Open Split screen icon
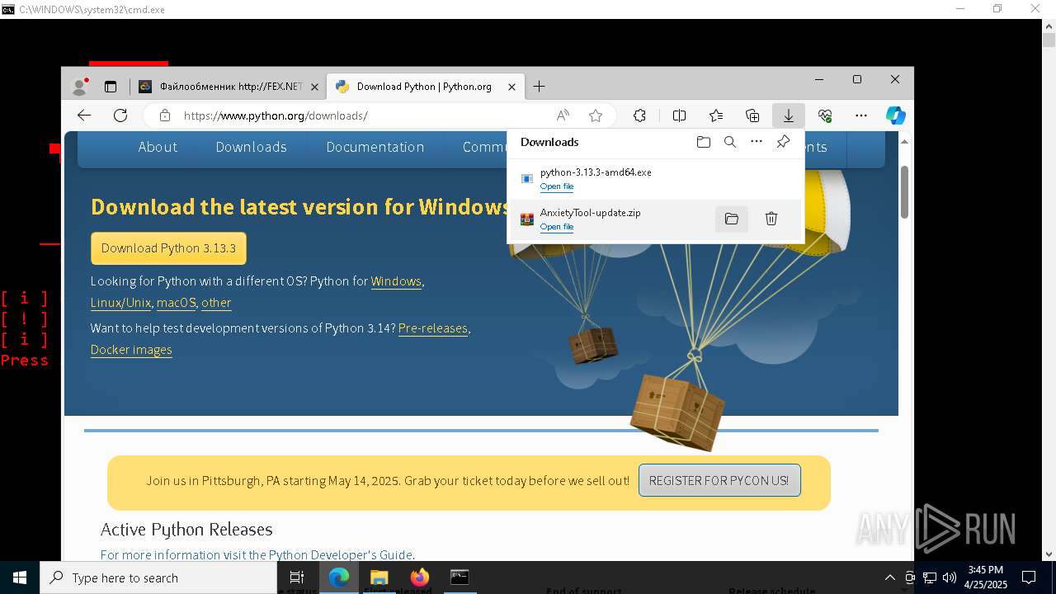This screenshot has width=1056, height=594. 679,115
